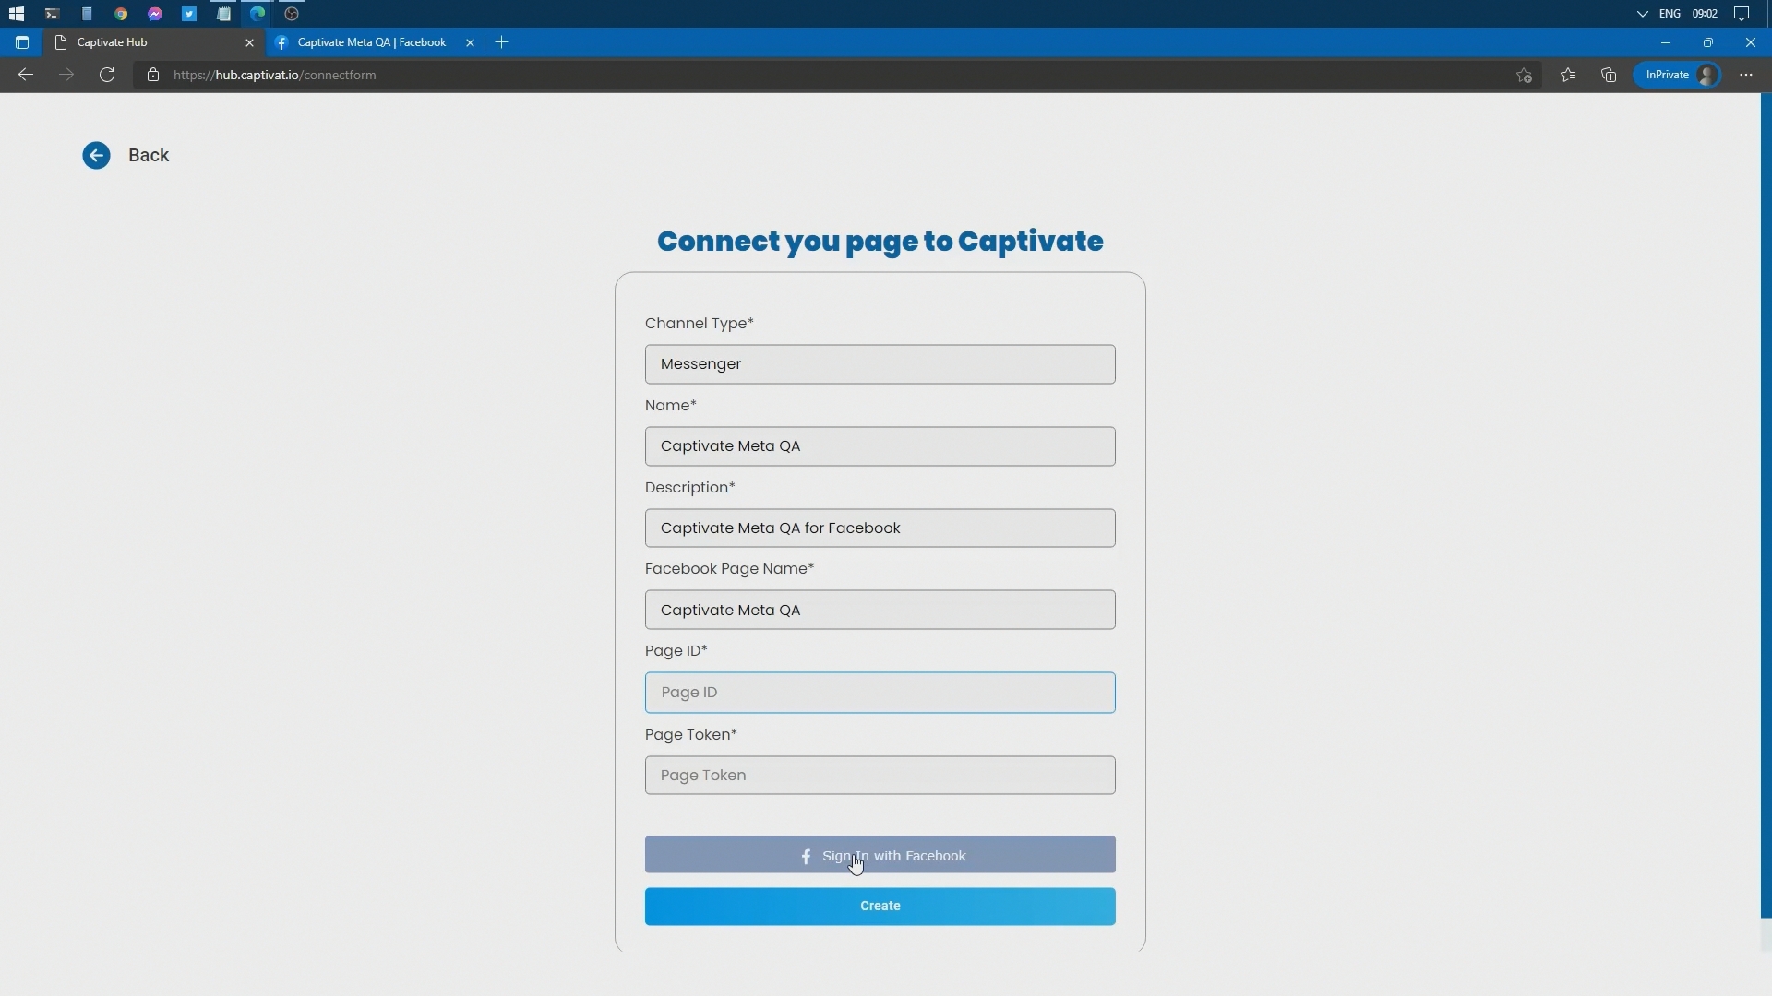This screenshot has width=1772, height=996.
Task: View site information lock icon
Action: click(153, 75)
